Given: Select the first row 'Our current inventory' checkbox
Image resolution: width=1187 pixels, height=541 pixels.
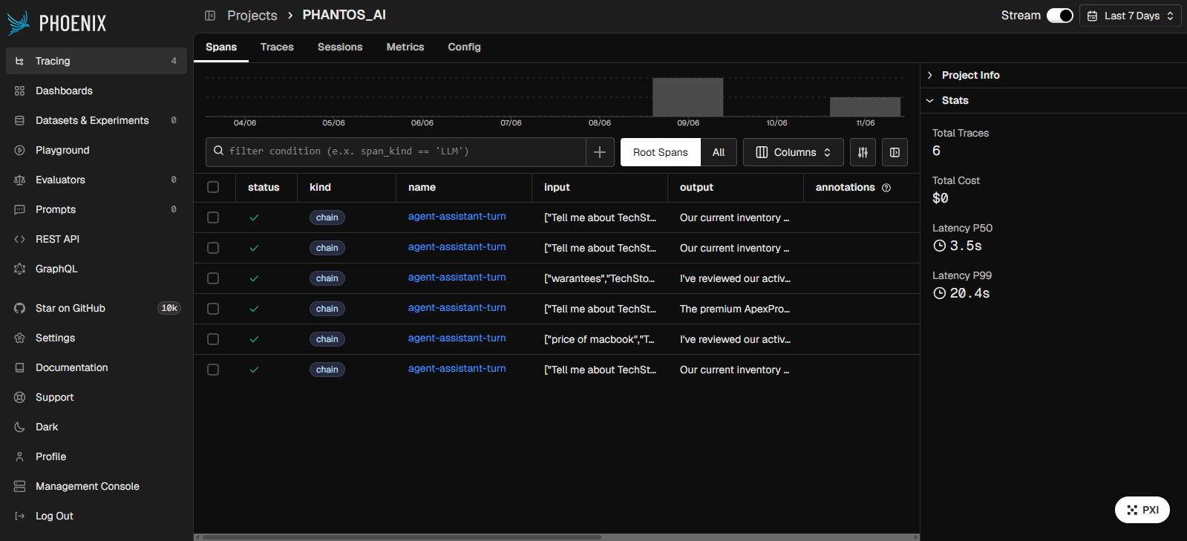Looking at the screenshot, I should [x=213, y=217].
